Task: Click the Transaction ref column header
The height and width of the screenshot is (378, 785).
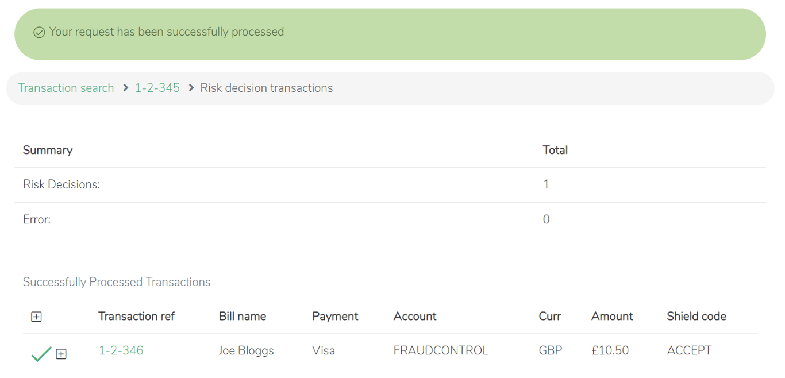Action: pos(136,316)
